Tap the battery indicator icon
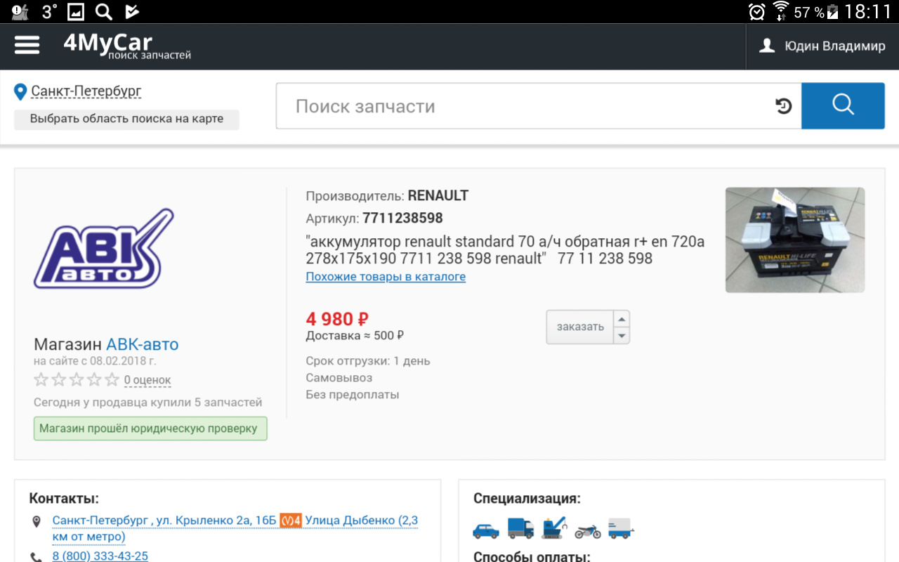The height and width of the screenshot is (562, 899). 832,11
